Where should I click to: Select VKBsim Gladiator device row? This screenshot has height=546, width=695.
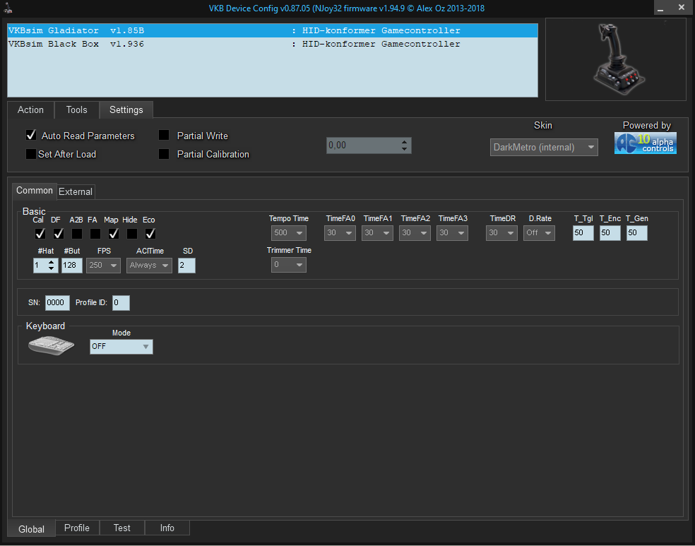click(x=272, y=30)
